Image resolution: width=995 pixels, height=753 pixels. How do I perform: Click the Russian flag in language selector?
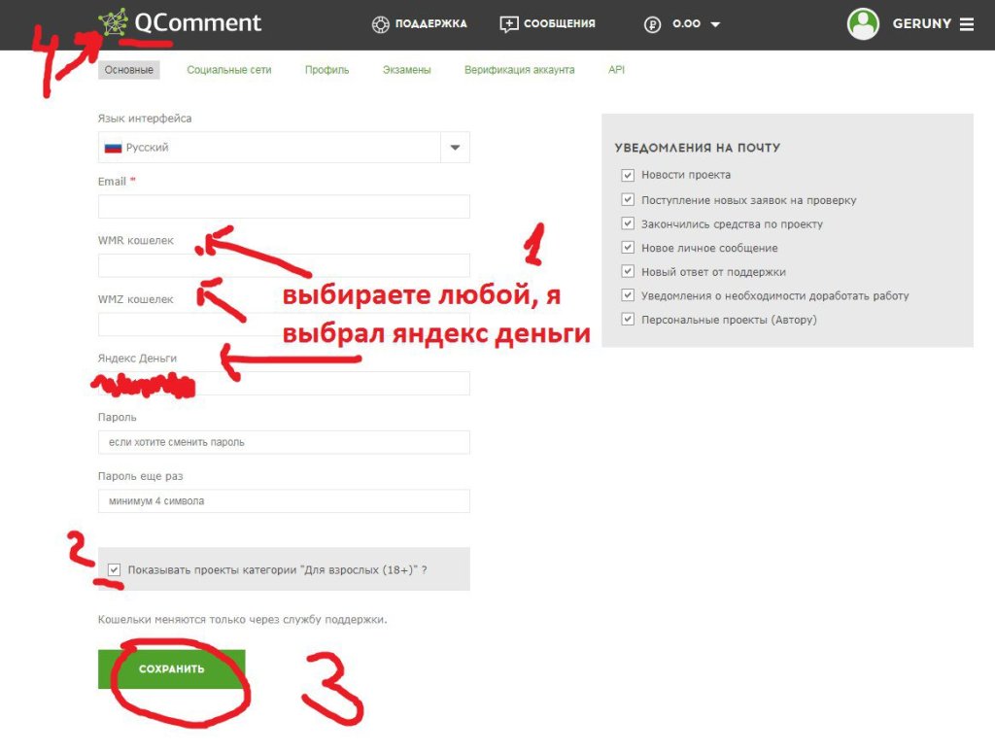pos(113,148)
